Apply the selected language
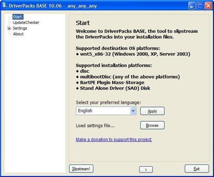The image size is (214, 177). pos(152,111)
